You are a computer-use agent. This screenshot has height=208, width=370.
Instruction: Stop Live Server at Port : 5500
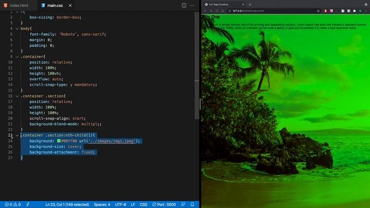click(164, 205)
